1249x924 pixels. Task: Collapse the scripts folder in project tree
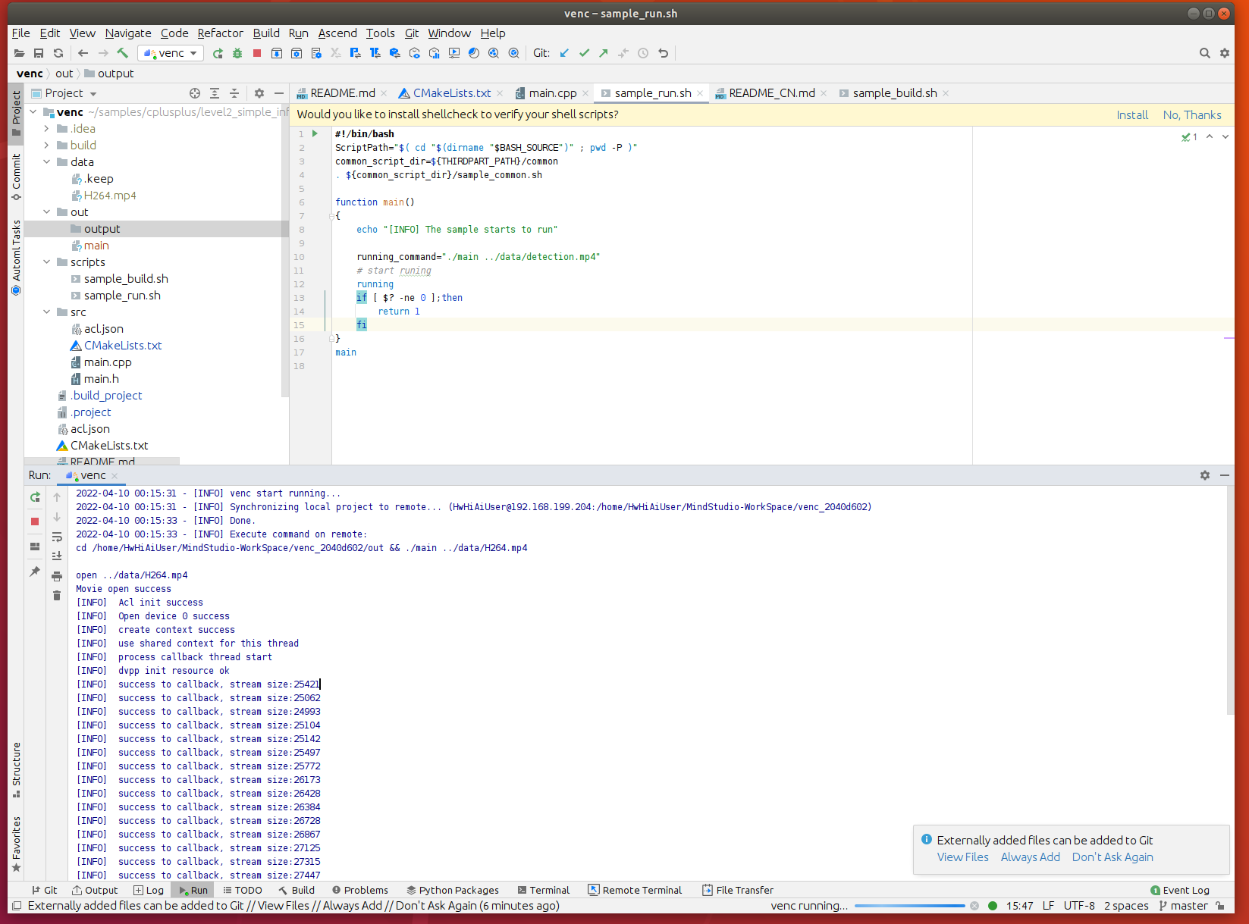pyautogui.click(x=47, y=262)
